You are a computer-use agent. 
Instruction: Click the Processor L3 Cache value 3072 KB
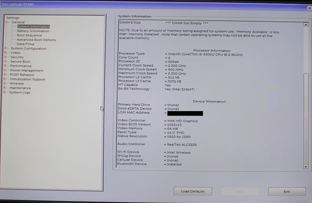click(174, 82)
